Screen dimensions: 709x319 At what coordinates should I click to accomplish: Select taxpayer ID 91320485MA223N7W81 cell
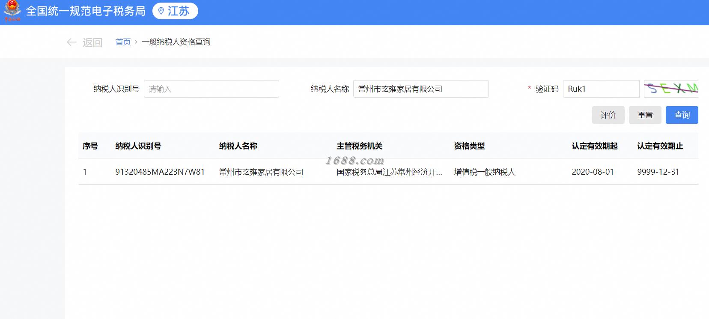[x=160, y=172]
